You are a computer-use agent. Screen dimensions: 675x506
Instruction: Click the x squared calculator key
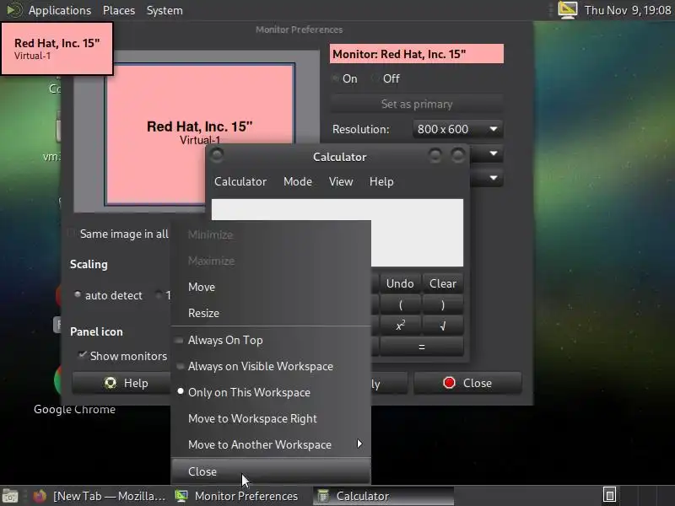(x=400, y=326)
